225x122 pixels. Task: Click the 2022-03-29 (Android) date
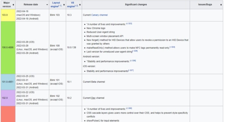tap(27, 53)
